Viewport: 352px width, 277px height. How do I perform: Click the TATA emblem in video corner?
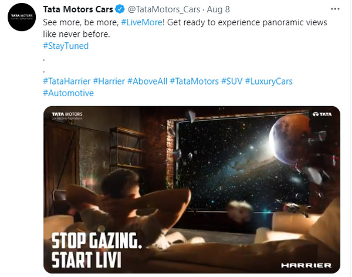[322, 114]
